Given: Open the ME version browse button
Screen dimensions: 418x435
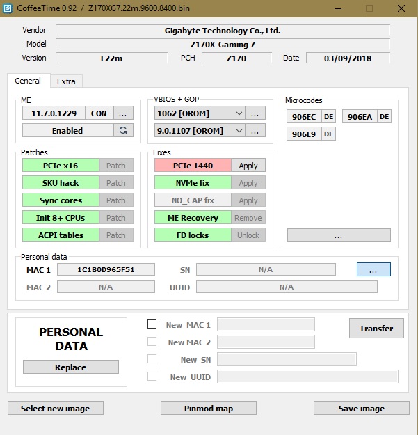Looking at the screenshot, I should coord(123,113).
